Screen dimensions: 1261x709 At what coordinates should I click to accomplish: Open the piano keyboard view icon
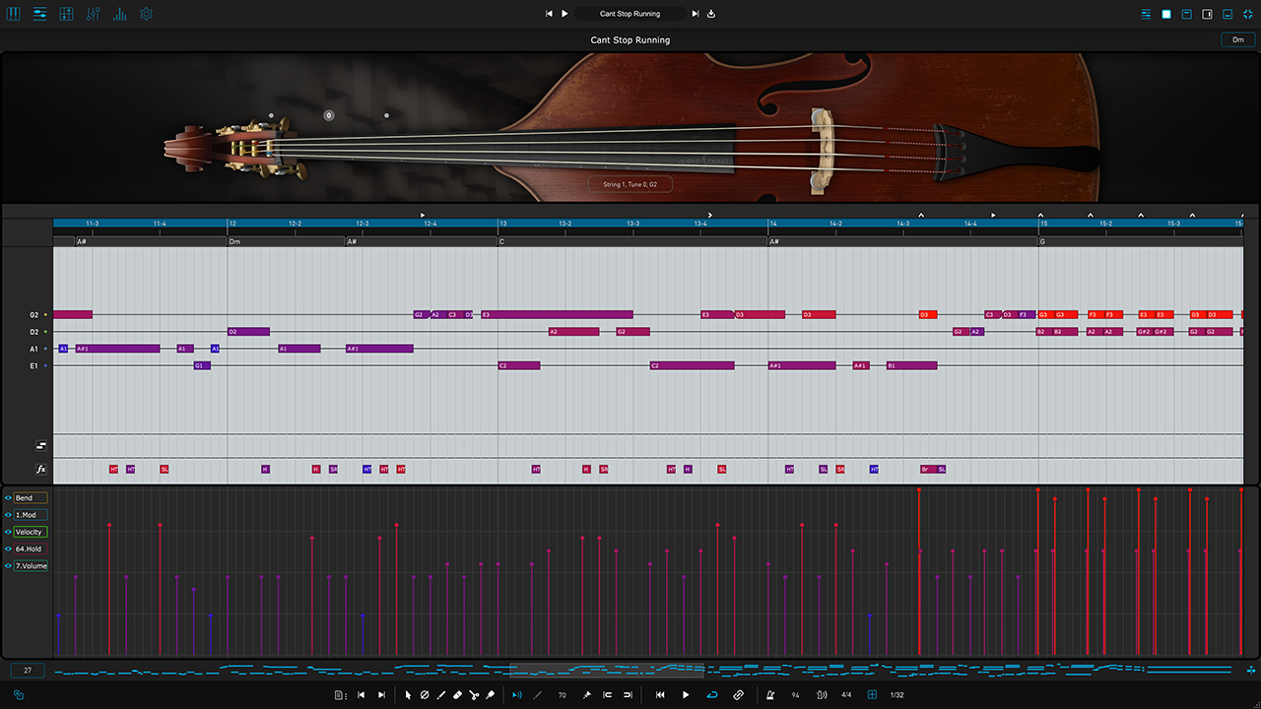(x=14, y=14)
